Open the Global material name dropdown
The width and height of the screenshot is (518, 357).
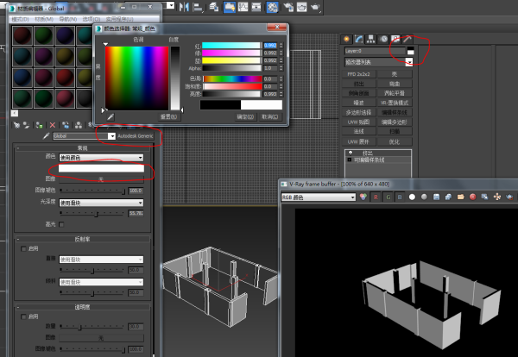point(111,135)
